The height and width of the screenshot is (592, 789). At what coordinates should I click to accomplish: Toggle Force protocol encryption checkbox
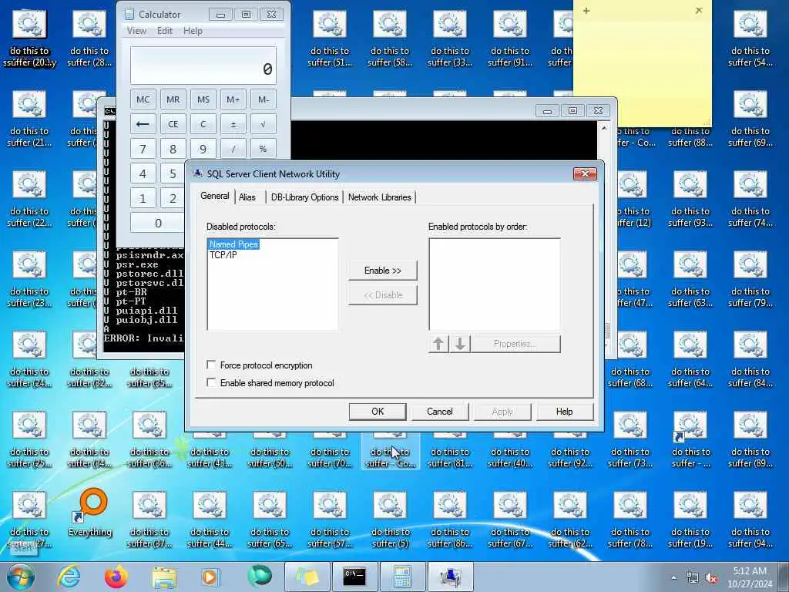click(212, 365)
